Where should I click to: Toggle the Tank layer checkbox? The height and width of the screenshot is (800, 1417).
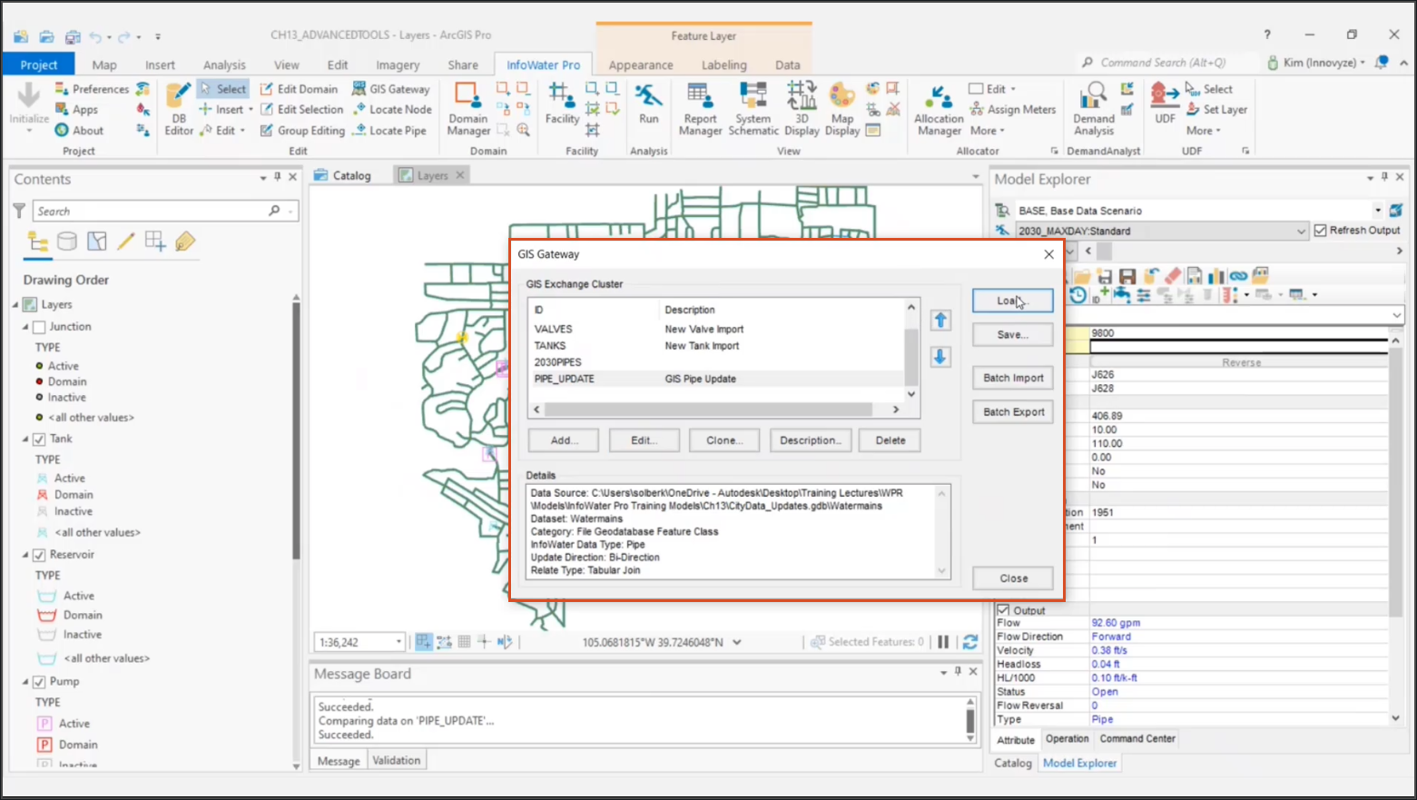coord(39,440)
